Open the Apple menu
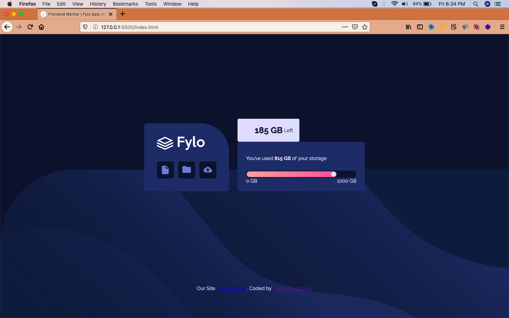Image resolution: width=509 pixels, height=318 pixels. 10,4
